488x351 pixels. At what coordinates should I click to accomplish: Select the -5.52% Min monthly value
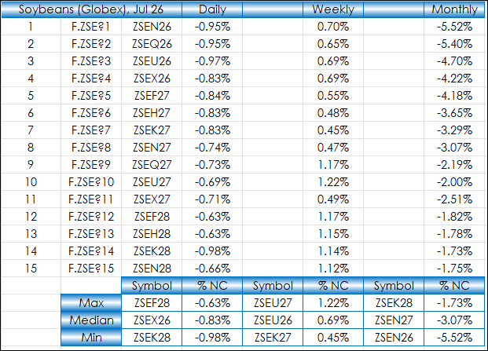click(454, 338)
